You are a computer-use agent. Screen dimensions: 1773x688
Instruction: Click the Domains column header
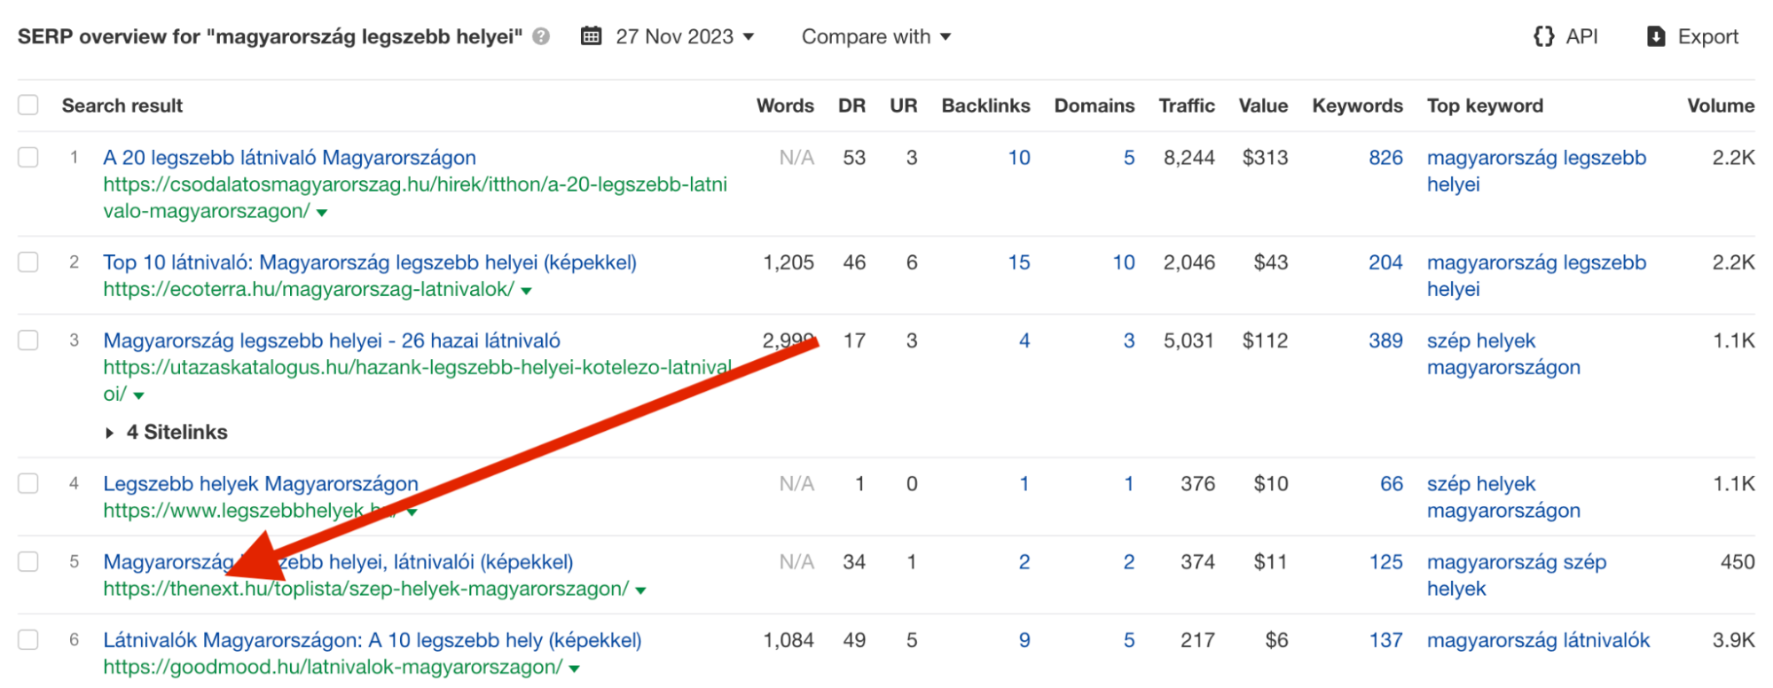pos(1094,106)
